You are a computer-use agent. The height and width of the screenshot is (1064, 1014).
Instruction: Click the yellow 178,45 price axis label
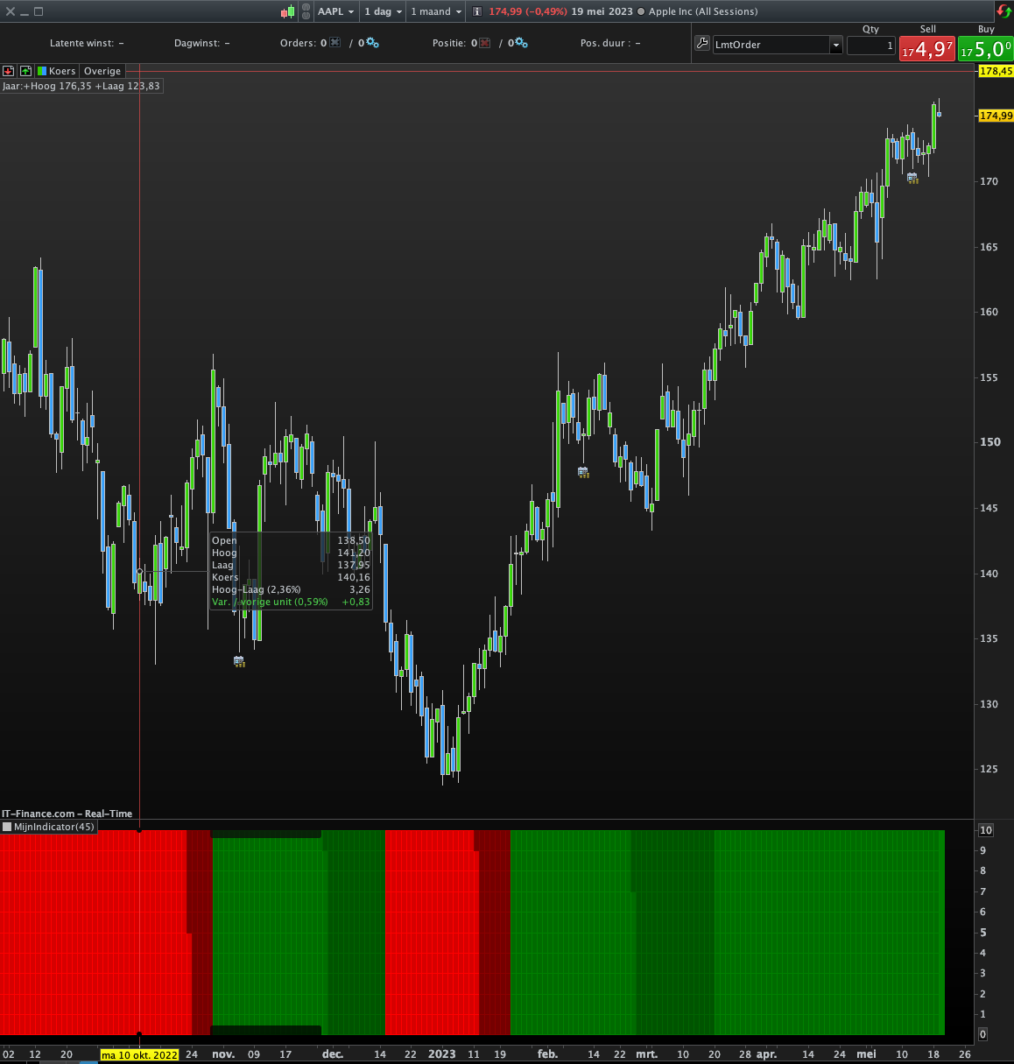(x=996, y=71)
